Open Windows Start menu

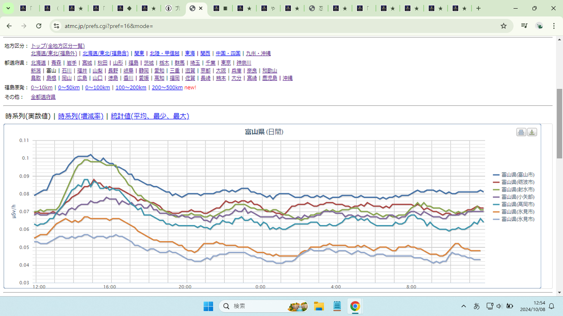[x=208, y=306]
